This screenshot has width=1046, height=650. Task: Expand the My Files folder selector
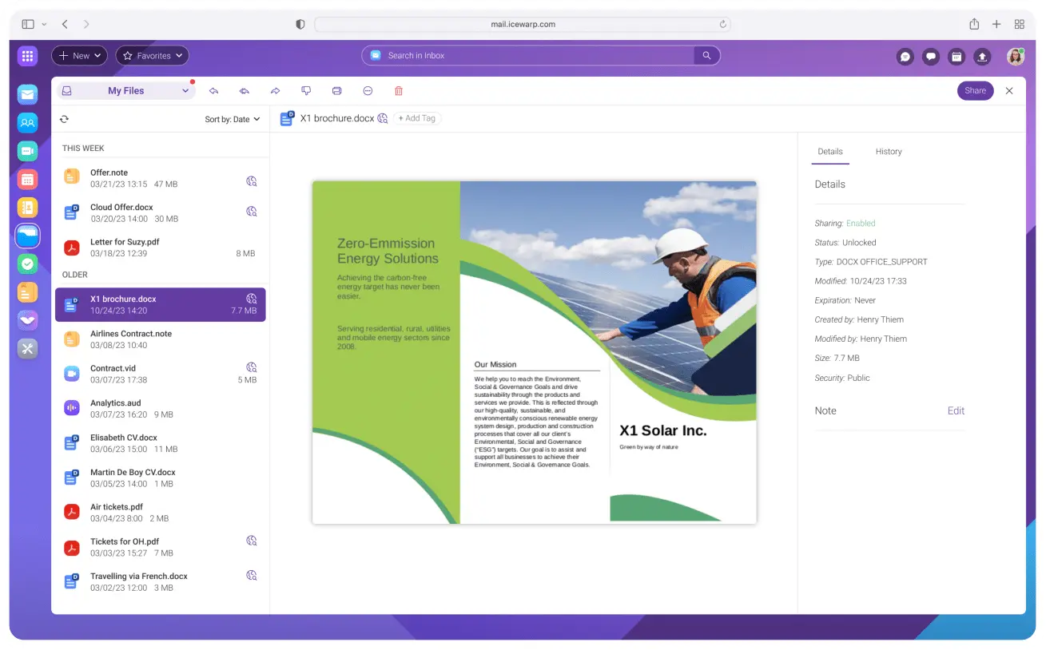coord(125,91)
